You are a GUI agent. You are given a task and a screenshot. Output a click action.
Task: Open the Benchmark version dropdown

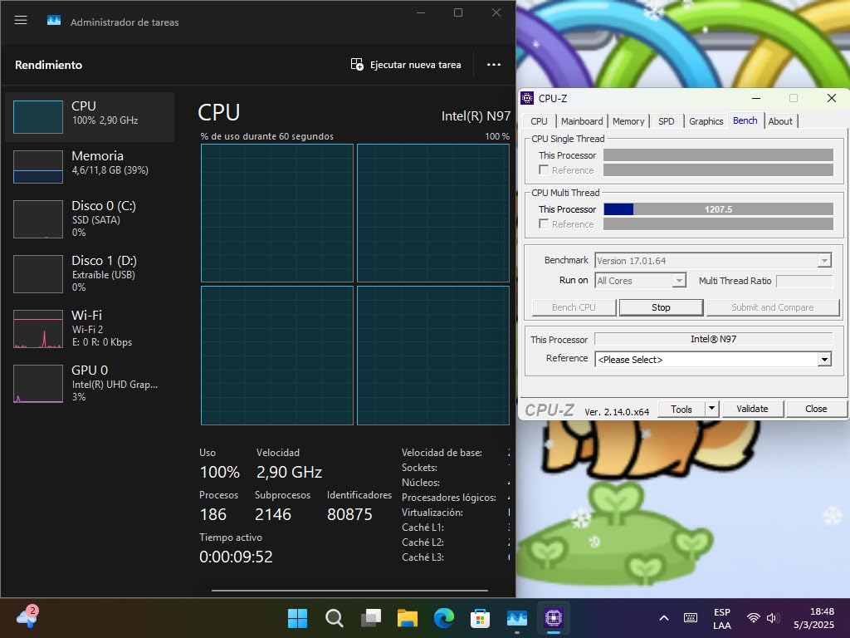pyautogui.click(x=713, y=260)
